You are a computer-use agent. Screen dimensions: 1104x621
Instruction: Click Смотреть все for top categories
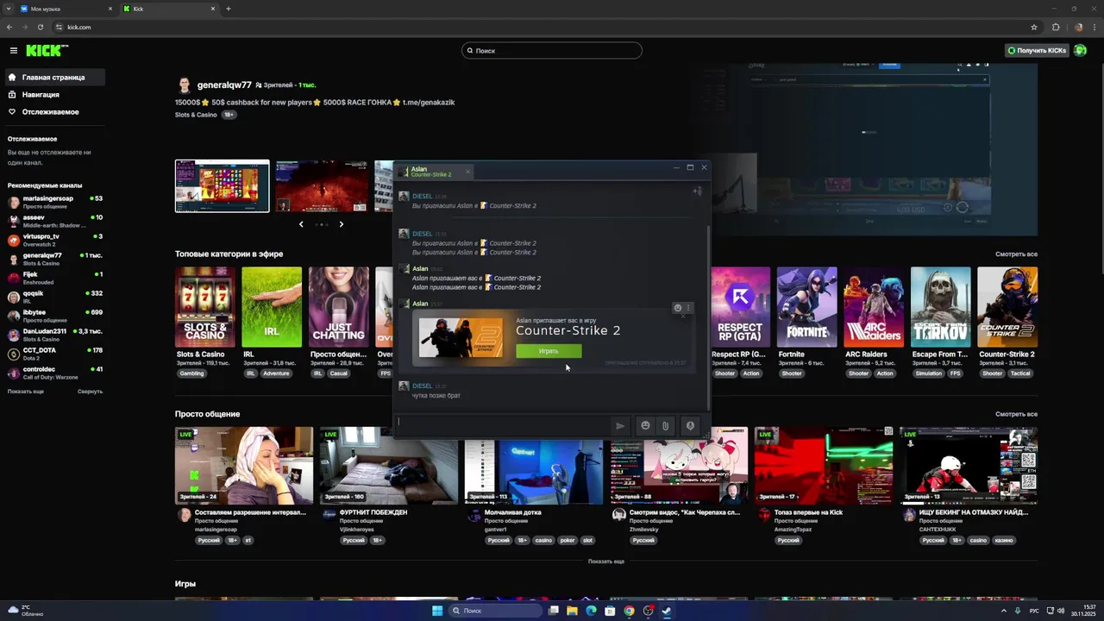[x=1016, y=254]
